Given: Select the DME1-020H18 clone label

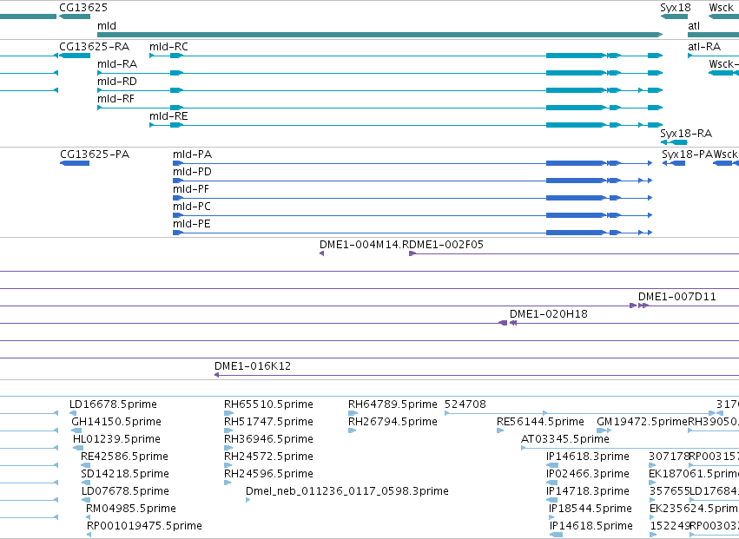Looking at the screenshot, I should click(549, 314).
